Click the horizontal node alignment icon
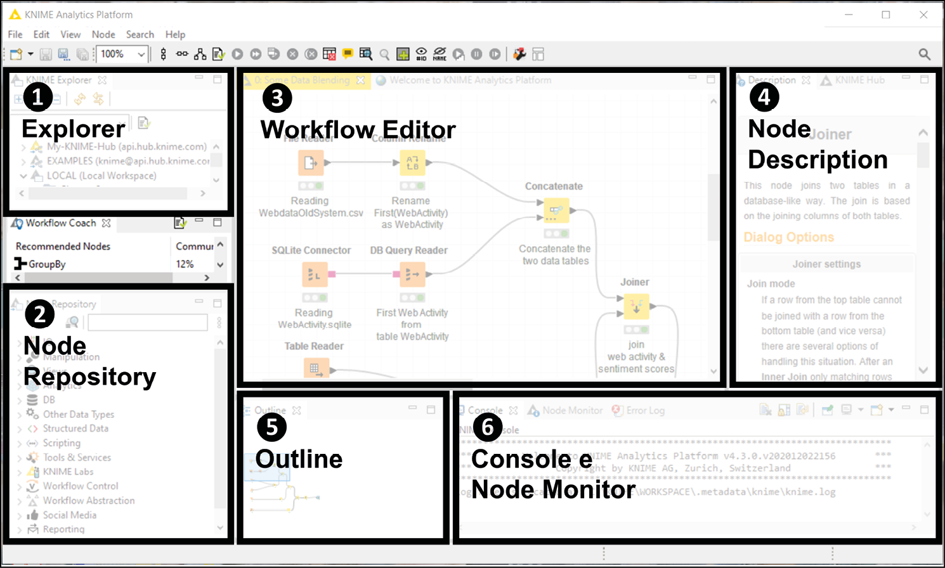This screenshot has width=945, height=568. 182,55
